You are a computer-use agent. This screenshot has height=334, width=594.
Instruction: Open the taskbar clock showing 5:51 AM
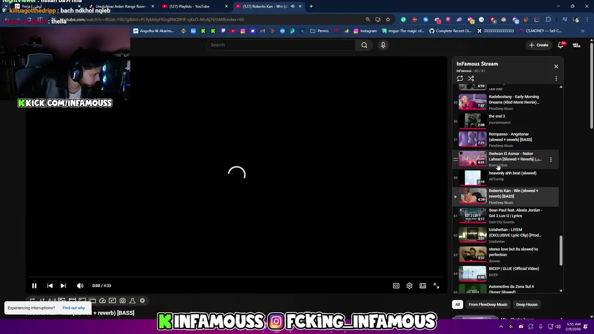click(574, 327)
